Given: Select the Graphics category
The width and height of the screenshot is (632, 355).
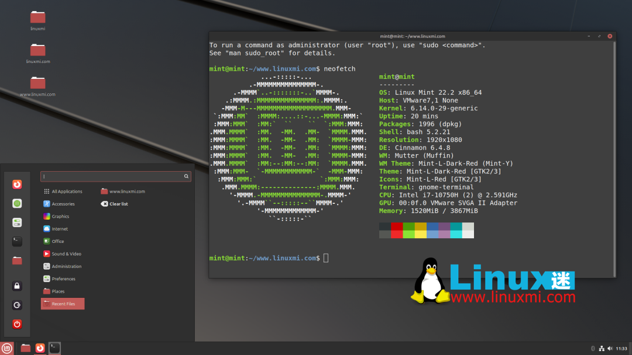Looking at the screenshot, I should (x=61, y=216).
